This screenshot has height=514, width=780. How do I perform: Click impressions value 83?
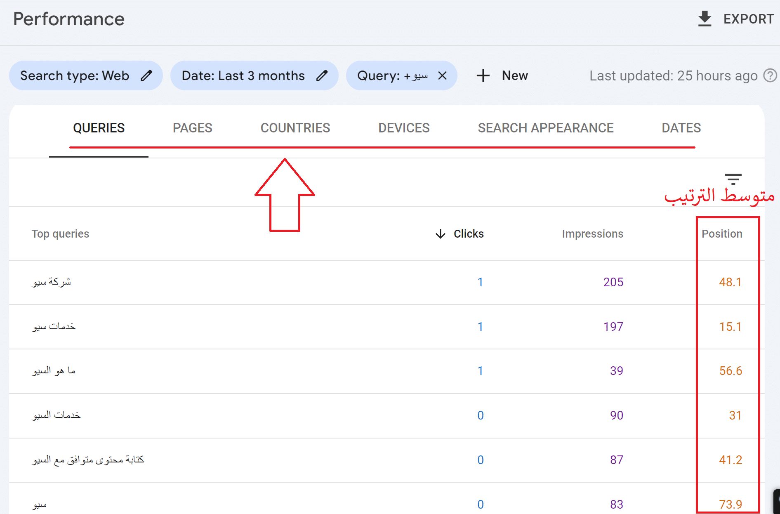pyautogui.click(x=616, y=504)
